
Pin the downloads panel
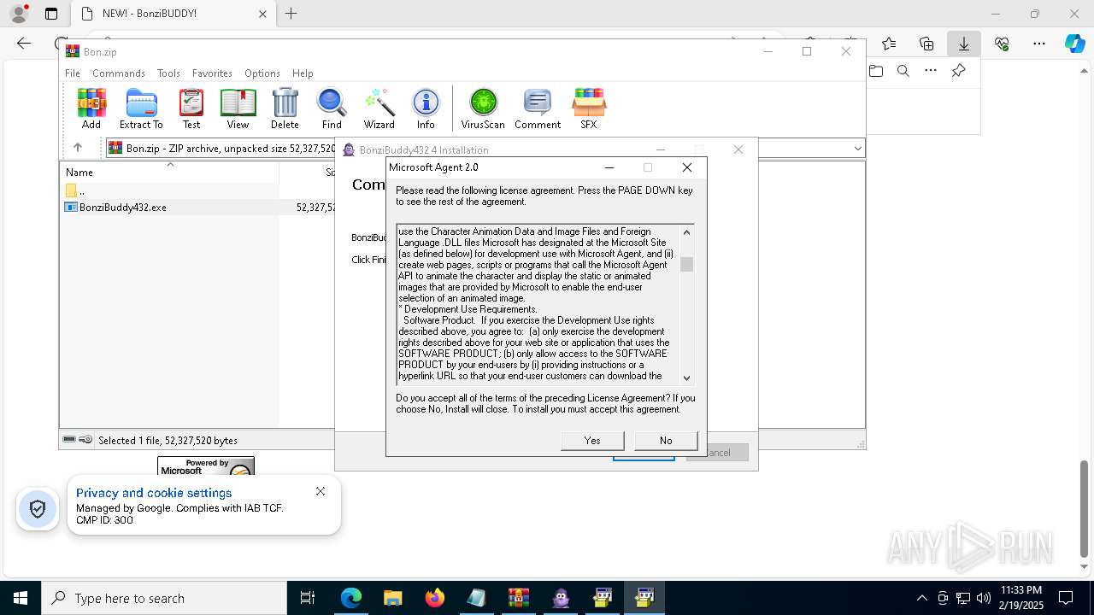(x=959, y=71)
